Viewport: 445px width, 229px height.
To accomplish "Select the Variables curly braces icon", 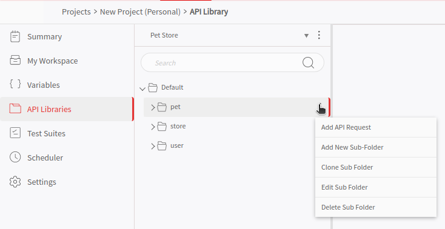I will pos(15,85).
